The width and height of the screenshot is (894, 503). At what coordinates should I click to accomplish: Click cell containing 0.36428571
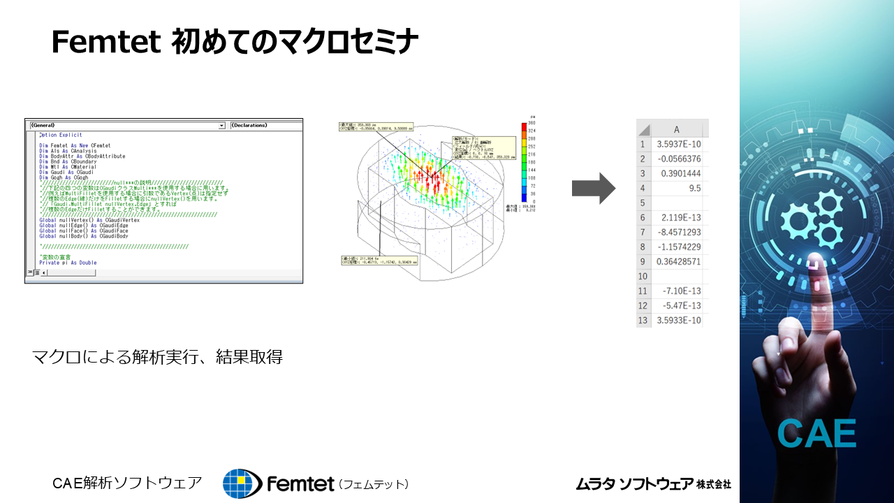coord(677,261)
